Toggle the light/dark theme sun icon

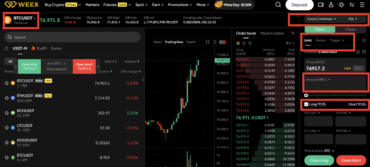(341, 5)
